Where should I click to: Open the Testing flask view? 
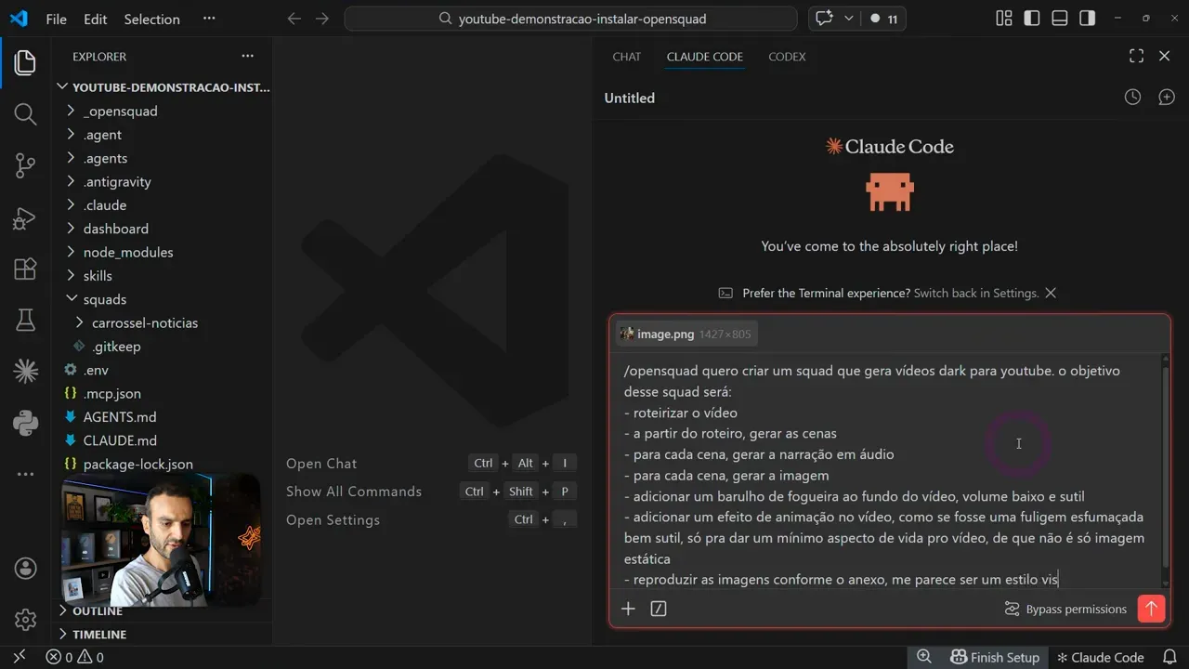[25, 320]
